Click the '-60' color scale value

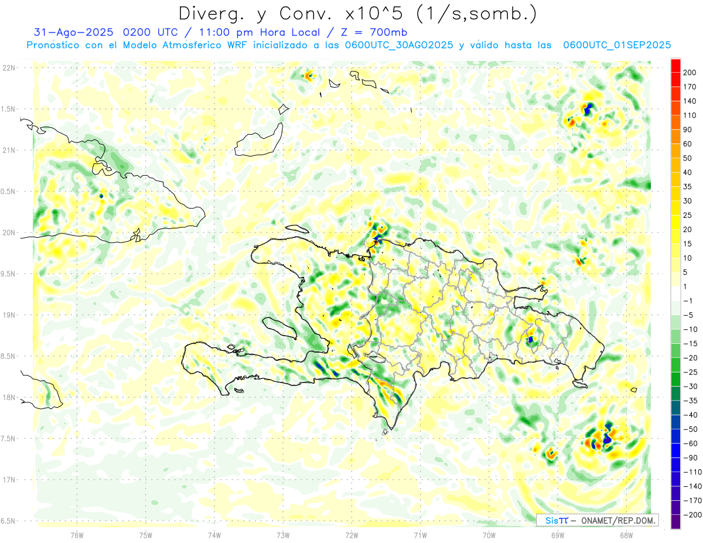(x=692, y=443)
